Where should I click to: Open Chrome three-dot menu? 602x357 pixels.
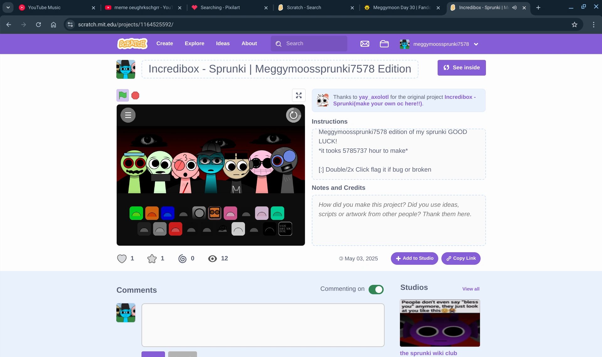tap(594, 24)
